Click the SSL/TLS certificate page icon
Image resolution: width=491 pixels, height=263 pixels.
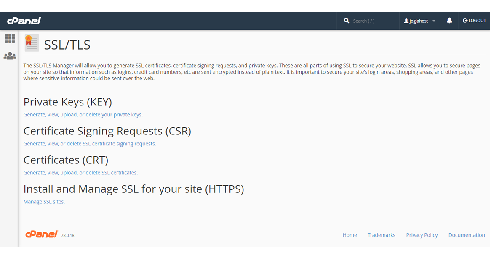(x=32, y=43)
